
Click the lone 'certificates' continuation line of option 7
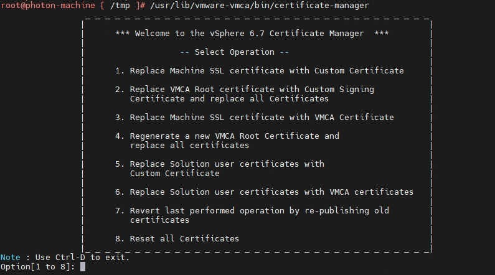point(159,220)
